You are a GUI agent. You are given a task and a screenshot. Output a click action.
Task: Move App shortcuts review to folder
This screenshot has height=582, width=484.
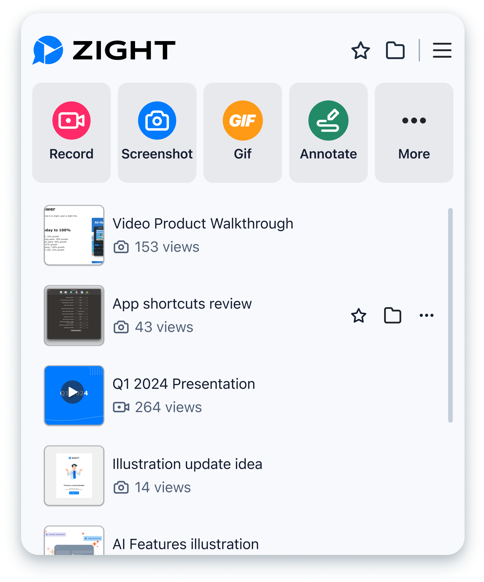coord(392,315)
